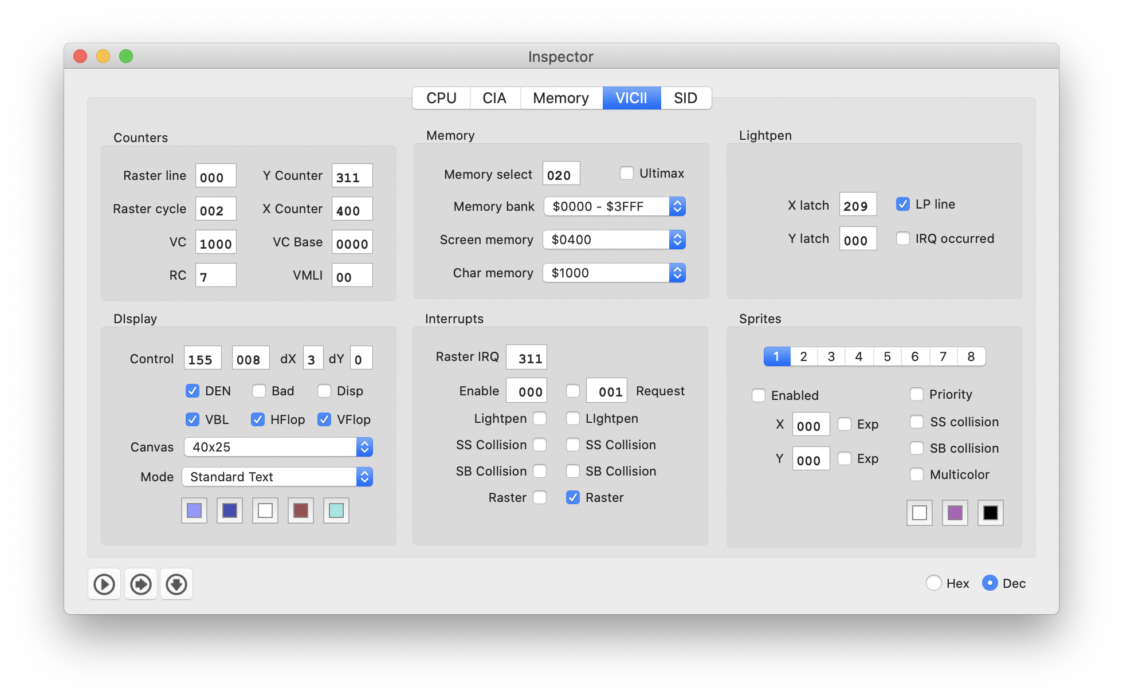Enable the Ultimax checkbox

[x=626, y=172]
